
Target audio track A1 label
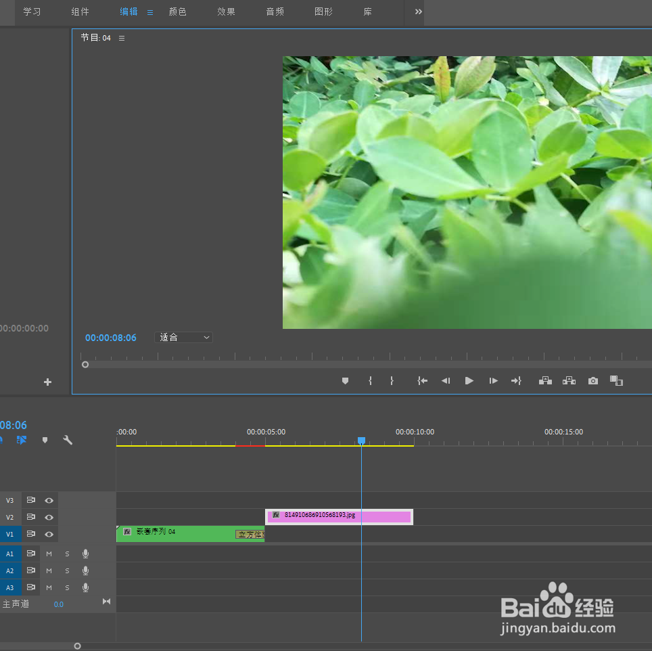click(x=10, y=554)
